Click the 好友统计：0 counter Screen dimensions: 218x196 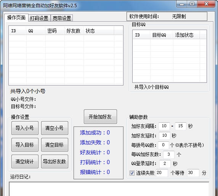tap(95, 152)
